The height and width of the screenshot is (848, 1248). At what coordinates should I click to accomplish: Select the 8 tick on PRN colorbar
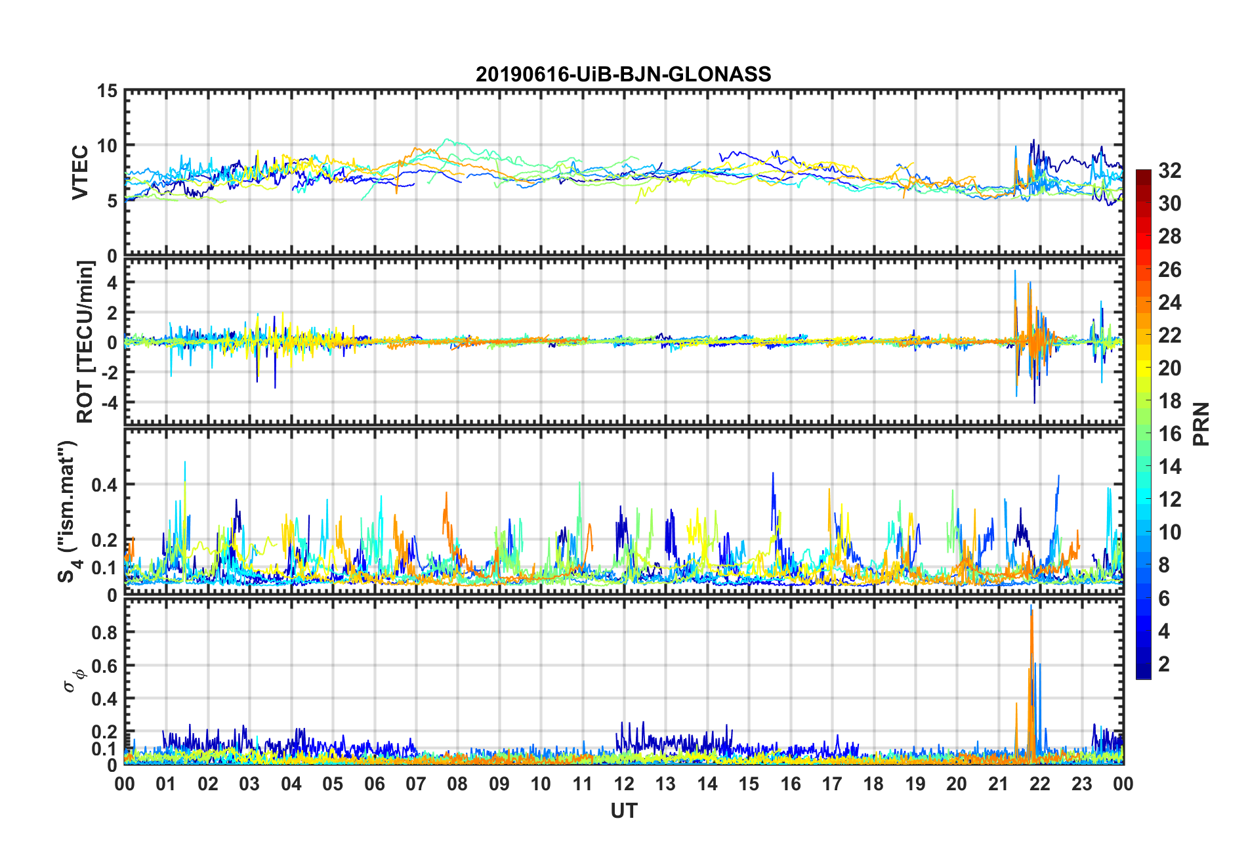pos(1164,565)
